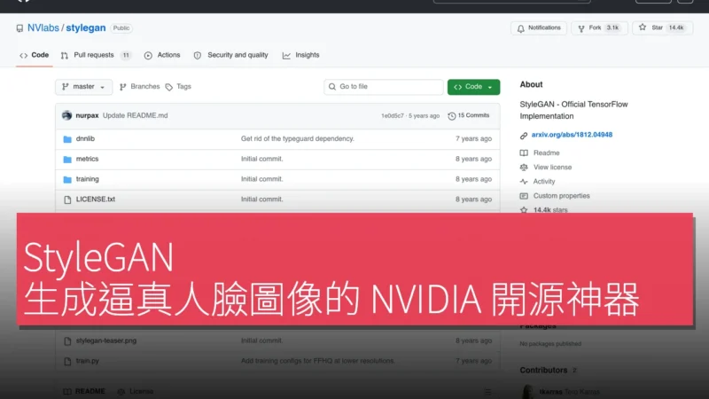Open the stylegan repository link
Viewport: 709px width, 399px height.
86,28
